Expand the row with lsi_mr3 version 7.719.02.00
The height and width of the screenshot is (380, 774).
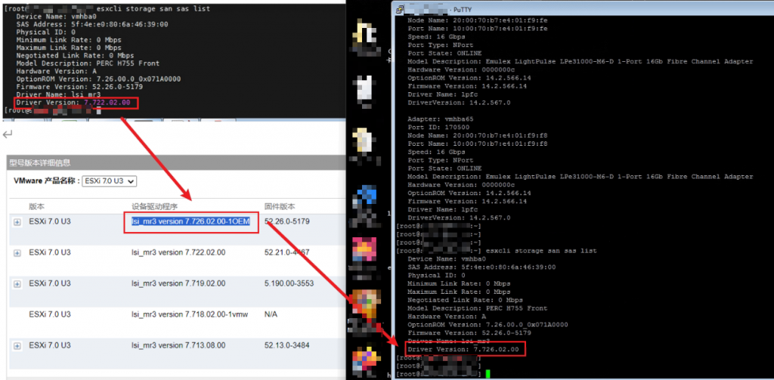(17, 284)
